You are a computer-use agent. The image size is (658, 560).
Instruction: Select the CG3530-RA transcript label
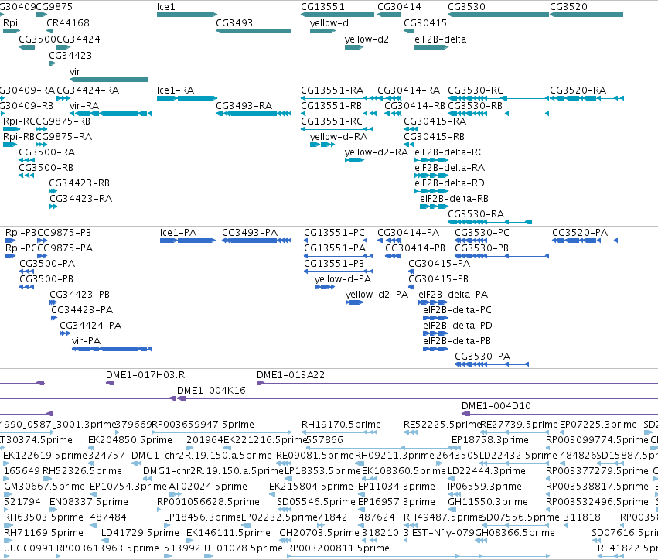click(x=476, y=214)
